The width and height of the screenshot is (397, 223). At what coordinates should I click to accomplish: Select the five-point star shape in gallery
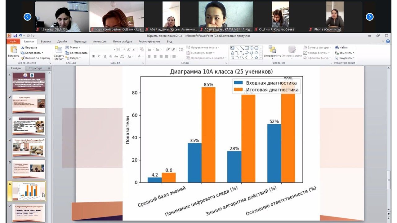pos(256,57)
